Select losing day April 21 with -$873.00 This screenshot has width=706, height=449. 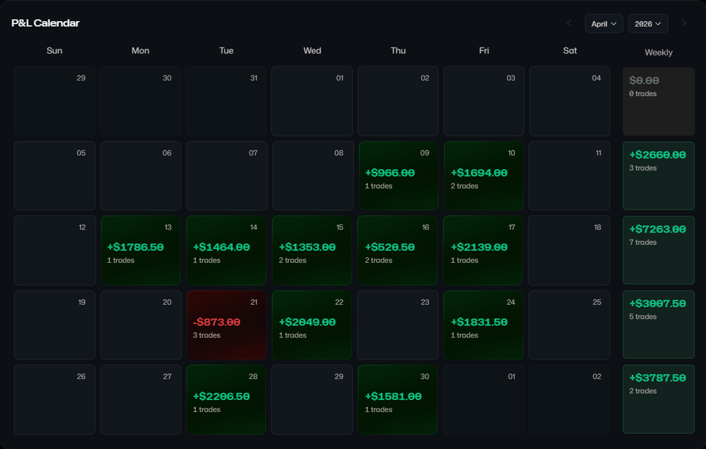[226, 325]
